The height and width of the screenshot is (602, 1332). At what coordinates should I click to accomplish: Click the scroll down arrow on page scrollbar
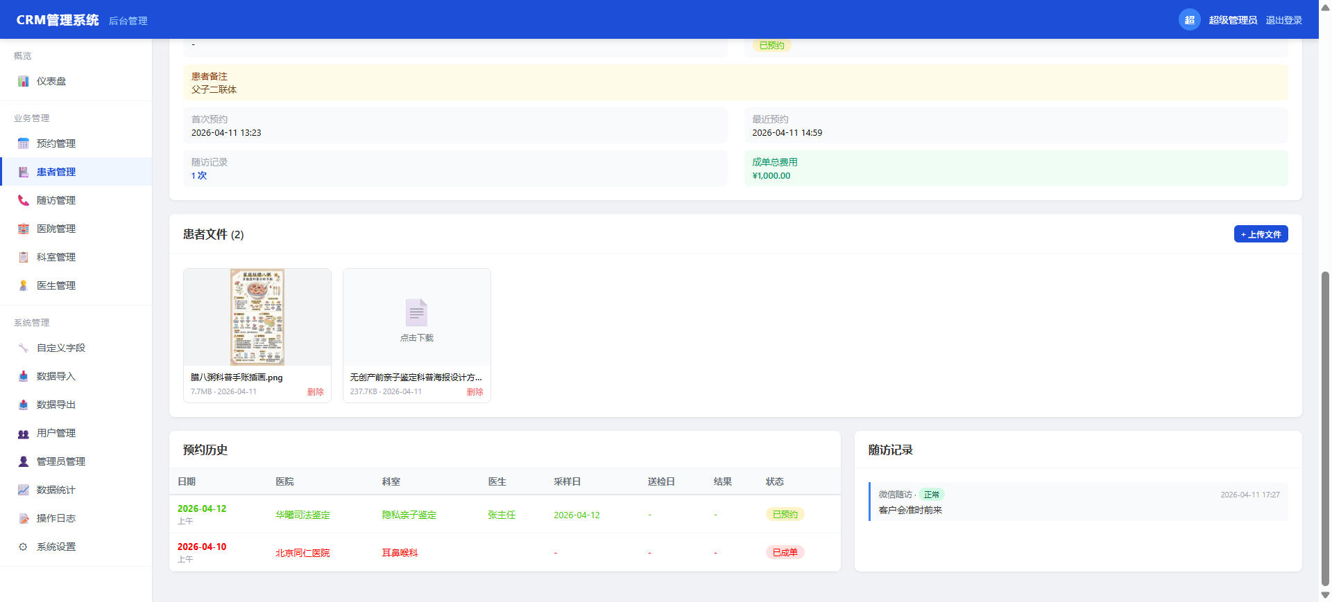point(1325,595)
